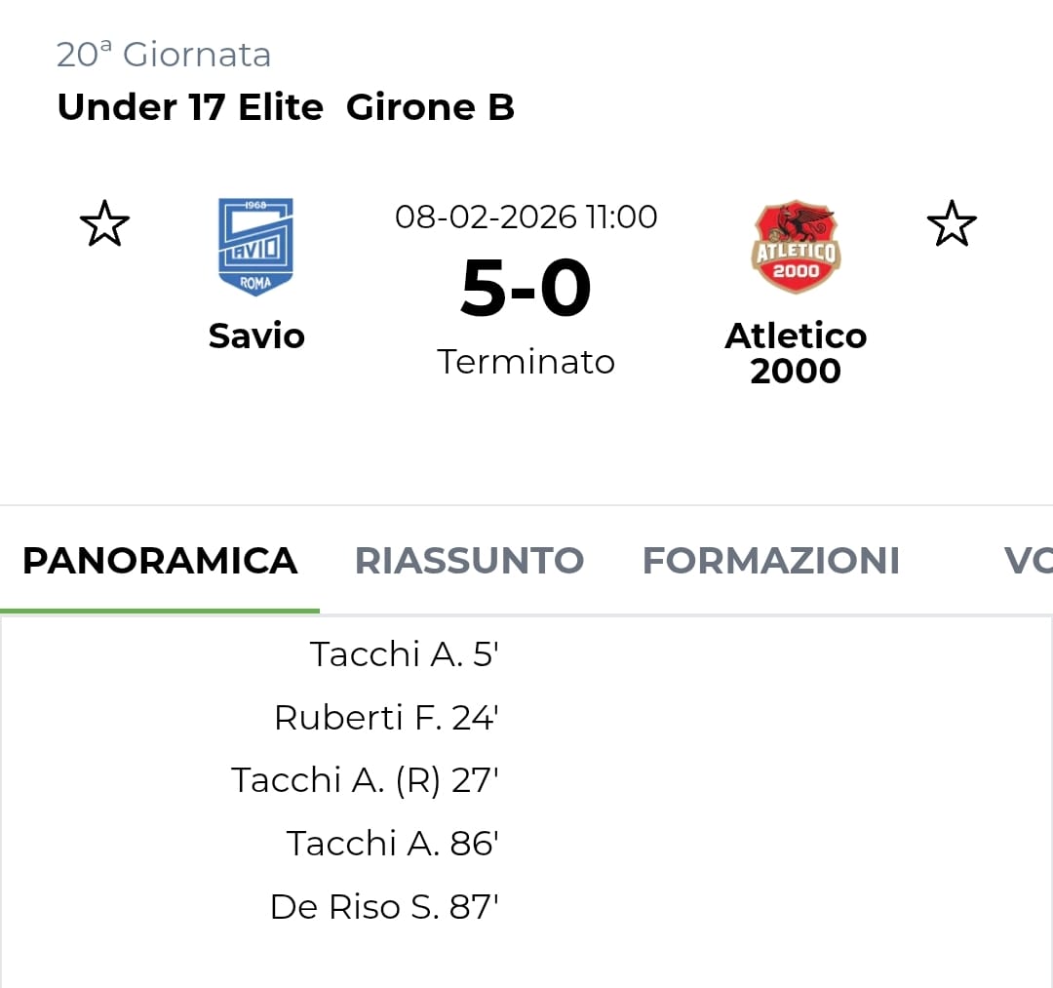Select De Riso S. goal at 87'

[384, 907]
